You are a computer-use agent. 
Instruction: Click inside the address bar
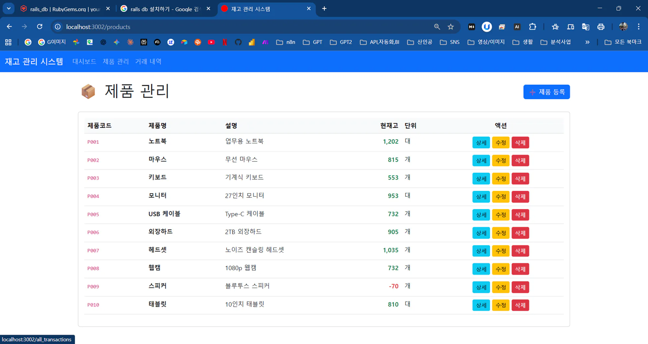coord(227,27)
